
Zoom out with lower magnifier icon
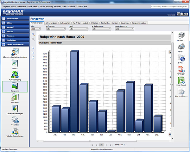33,39
